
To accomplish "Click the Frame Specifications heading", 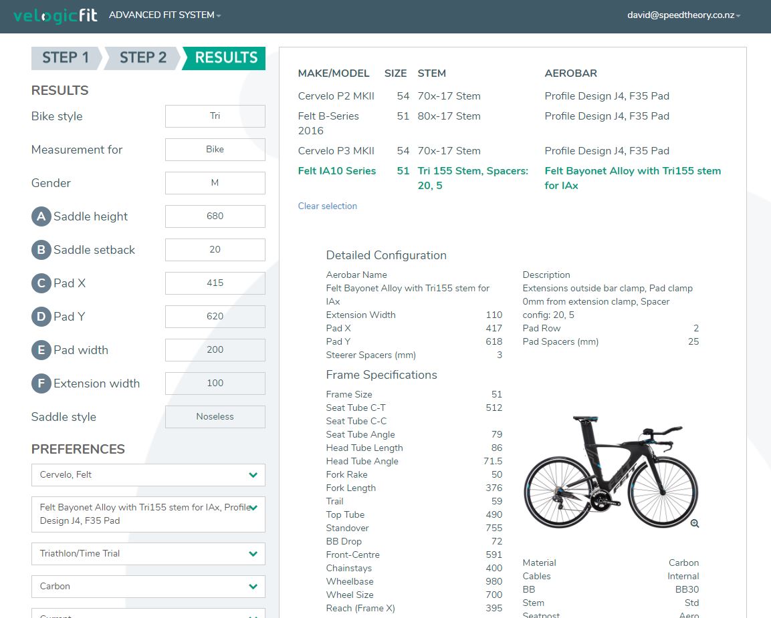I will coord(381,375).
